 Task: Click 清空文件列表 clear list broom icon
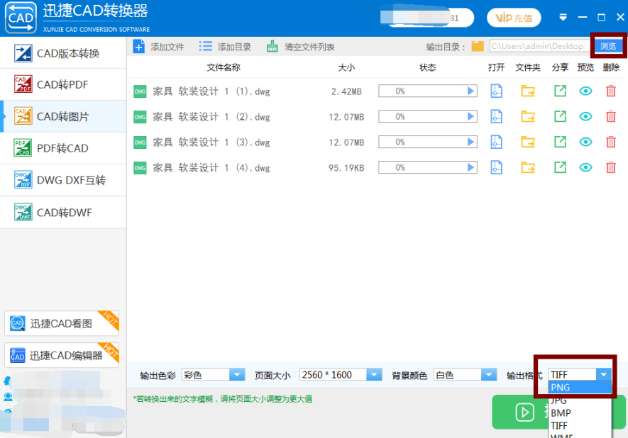click(272, 47)
